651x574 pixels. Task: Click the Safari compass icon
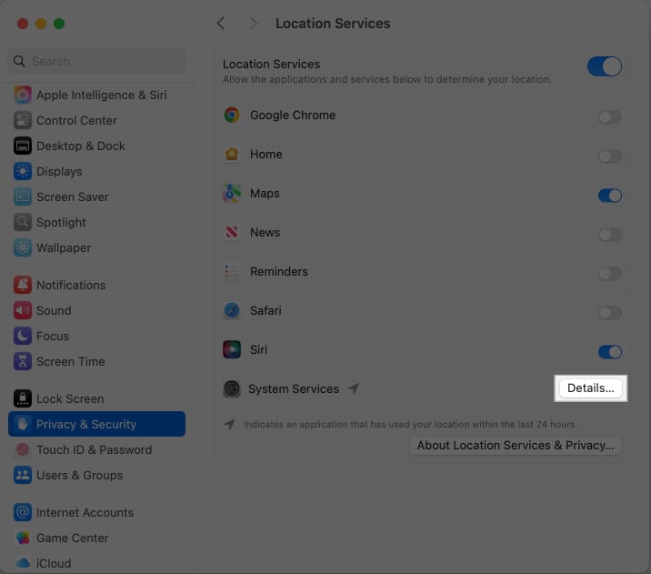tap(232, 310)
